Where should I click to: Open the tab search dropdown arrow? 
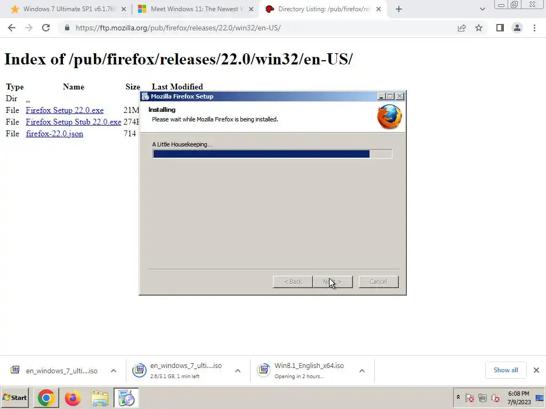[x=482, y=9]
